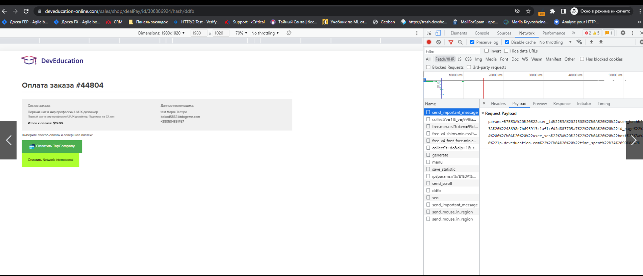This screenshot has height=276, width=643.
Task: Clear the network log with the clear icon
Action: tap(438, 42)
